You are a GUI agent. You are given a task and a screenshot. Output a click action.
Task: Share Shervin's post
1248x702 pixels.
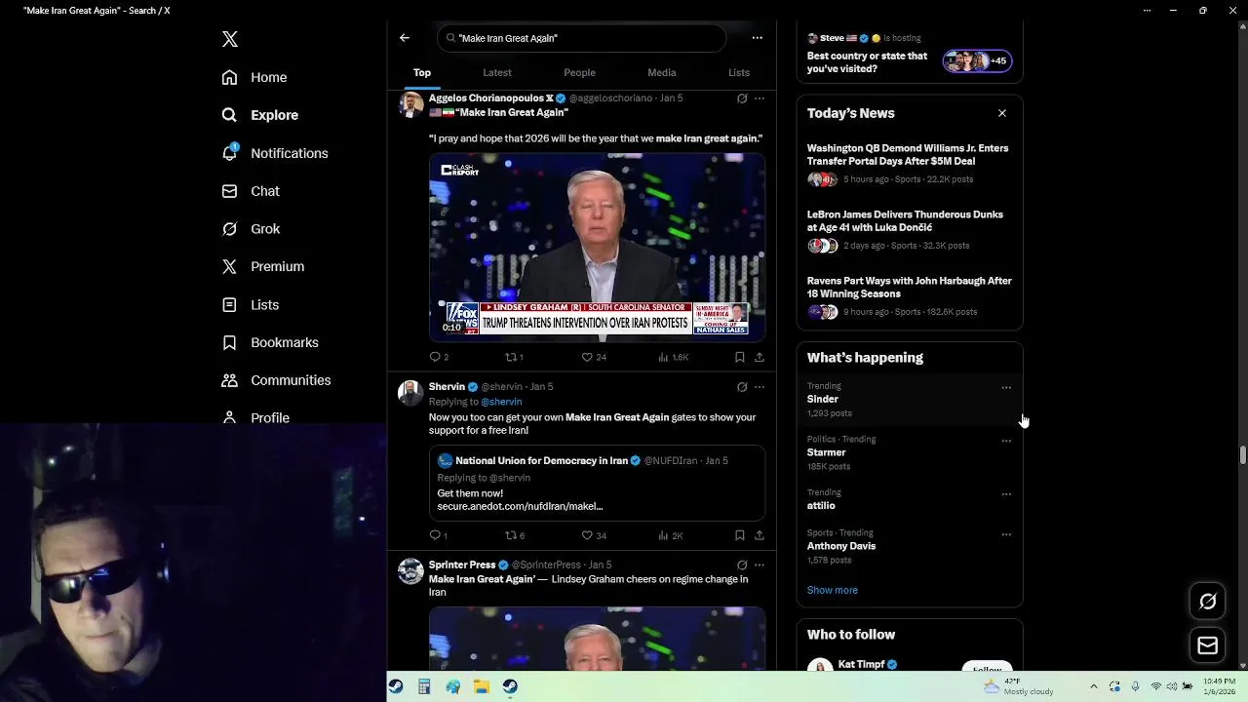pyautogui.click(x=759, y=535)
